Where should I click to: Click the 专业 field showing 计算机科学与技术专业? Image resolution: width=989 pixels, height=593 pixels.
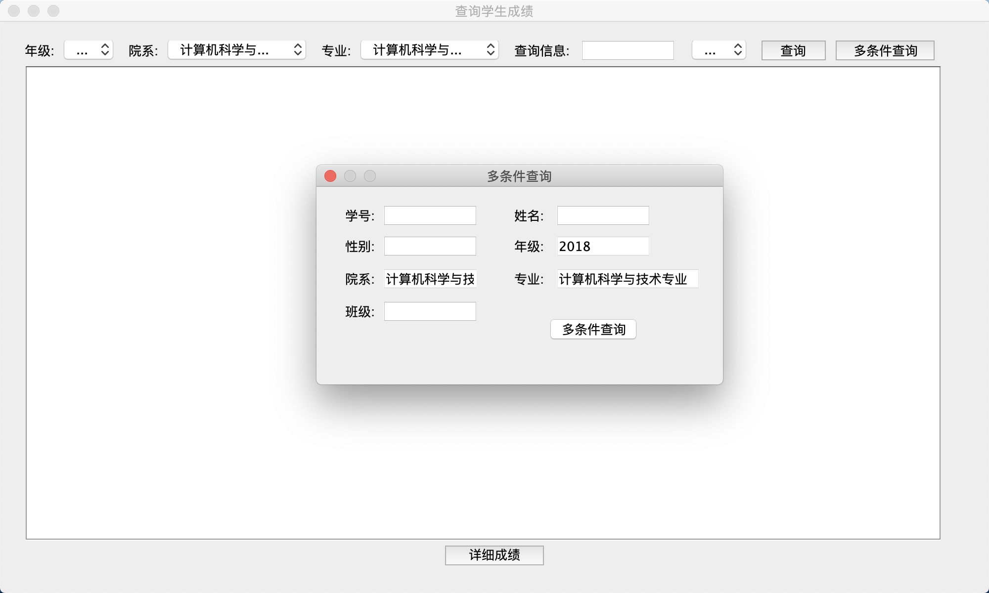tap(628, 279)
